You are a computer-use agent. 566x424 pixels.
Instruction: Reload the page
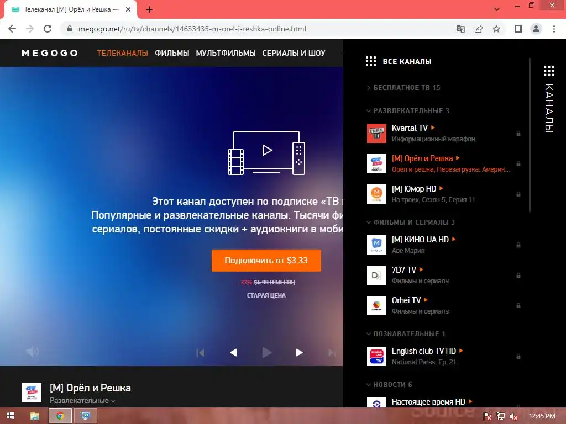click(48, 29)
